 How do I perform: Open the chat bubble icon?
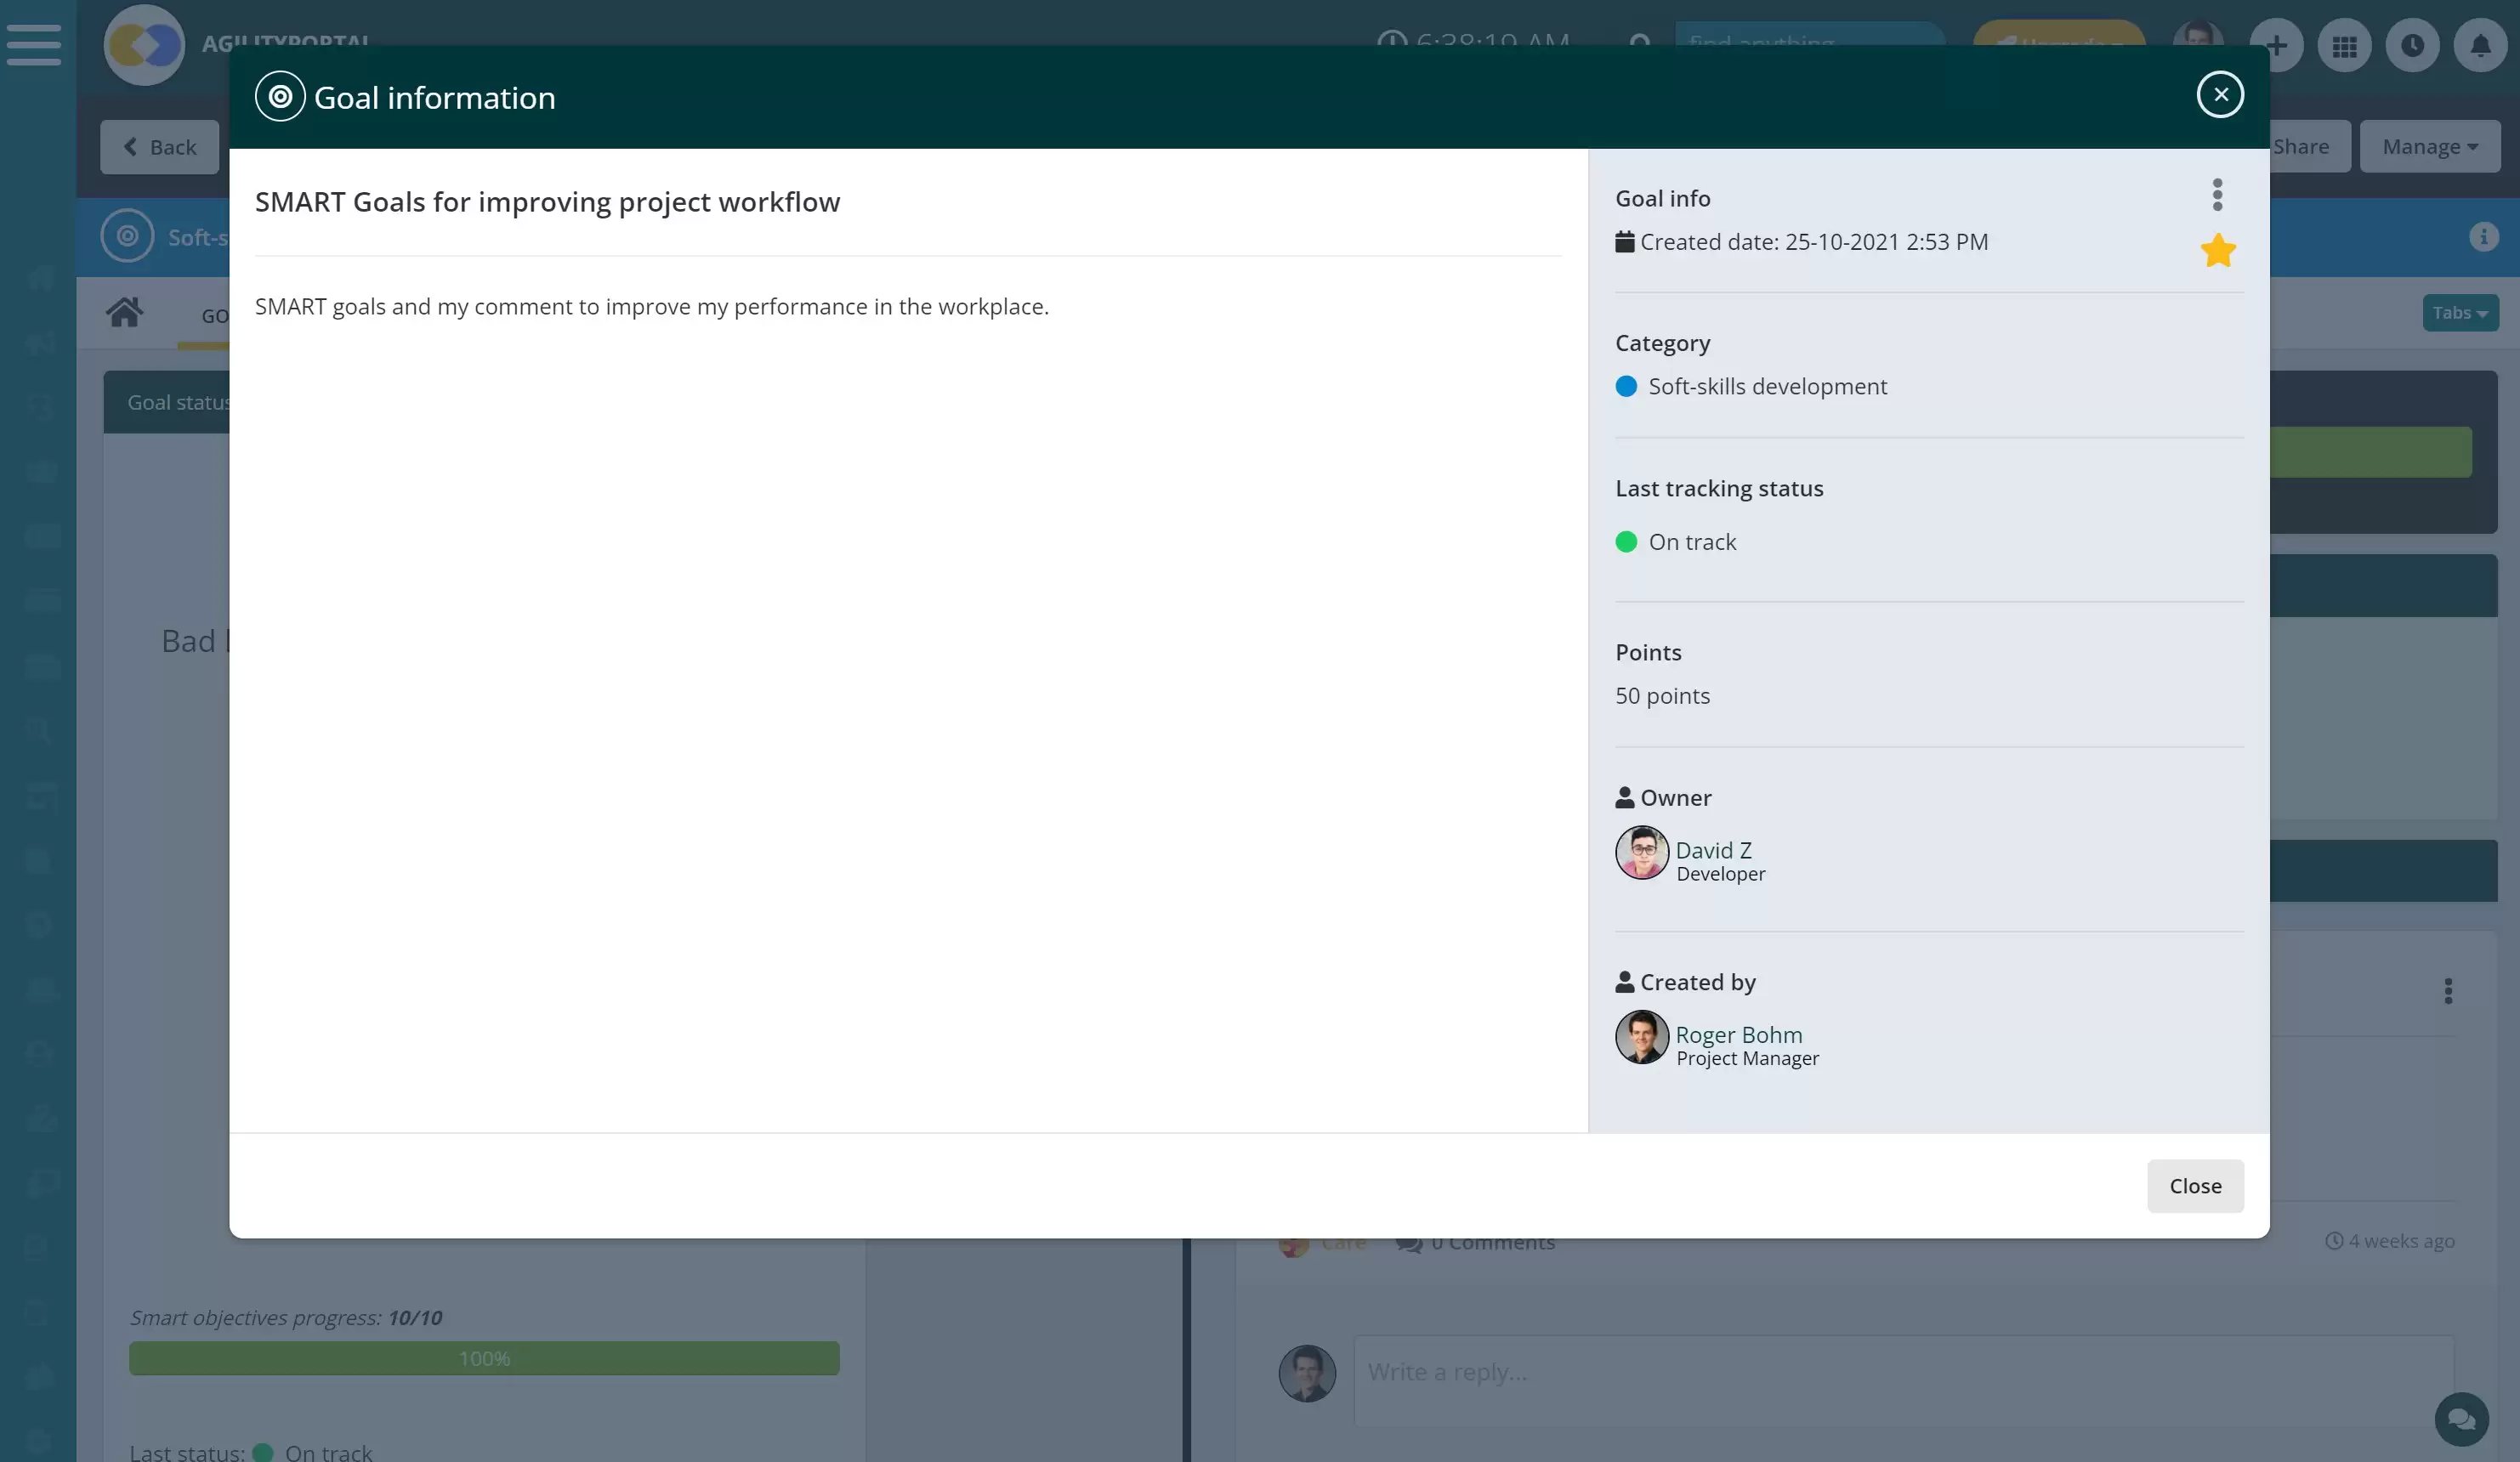pos(2461,1419)
